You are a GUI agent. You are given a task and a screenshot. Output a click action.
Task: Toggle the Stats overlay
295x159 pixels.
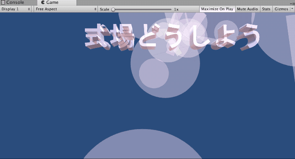[x=266, y=9]
